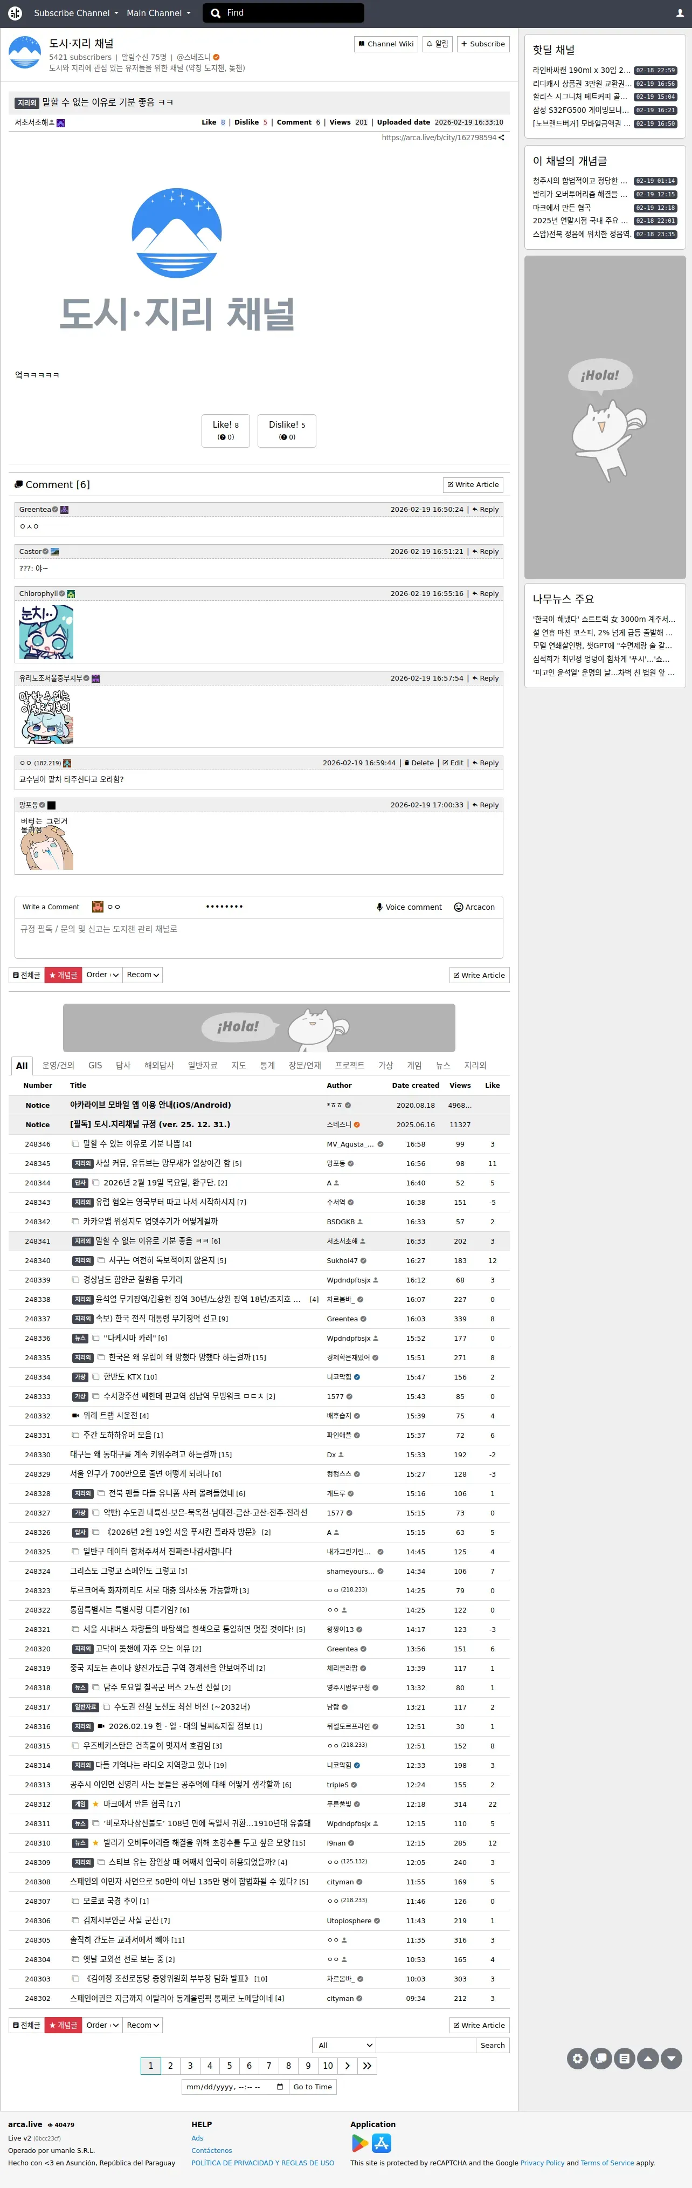
Task: Switch to the 프로젝트 tab
Action: (350, 1065)
